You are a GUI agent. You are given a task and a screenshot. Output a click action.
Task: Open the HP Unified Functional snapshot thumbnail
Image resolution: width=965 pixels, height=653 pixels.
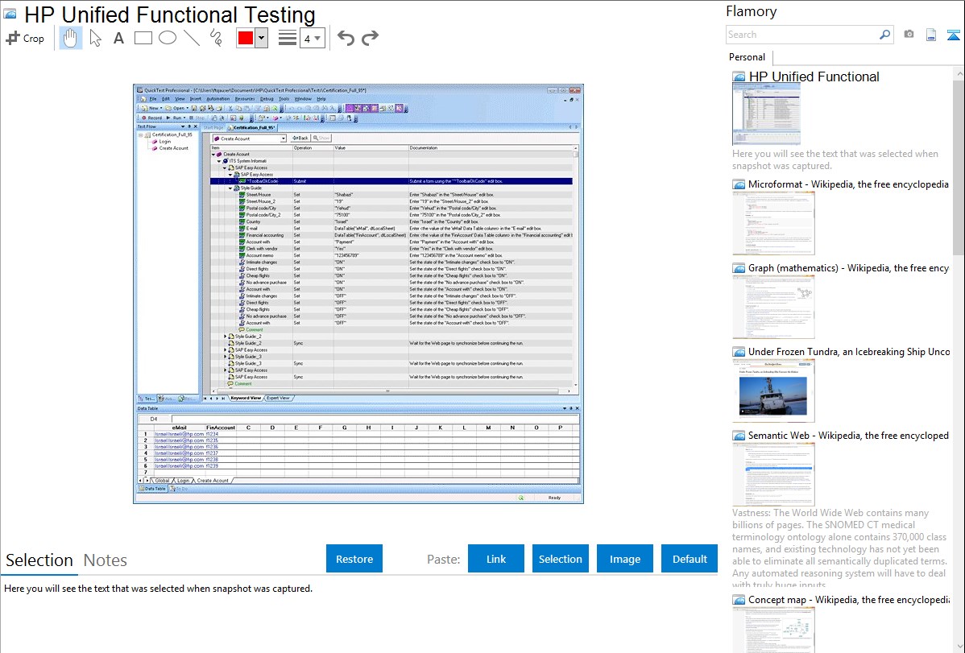(x=766, y=115)
